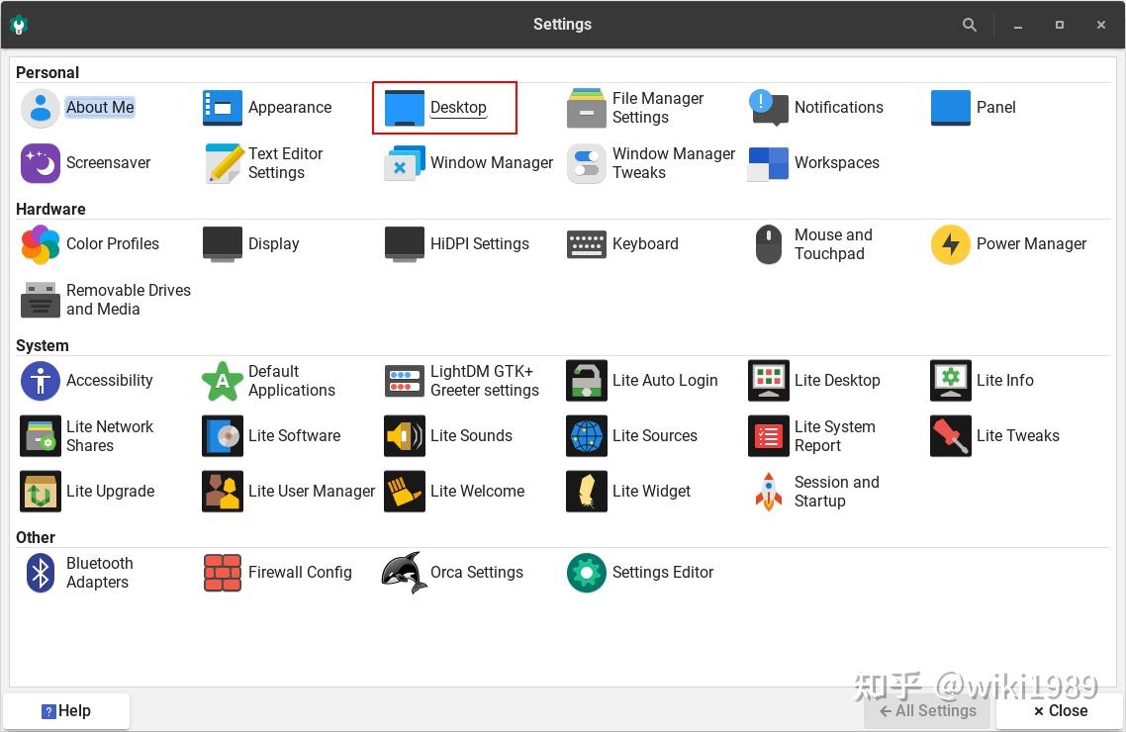Go back using the All Settings button
Screen dimensions: 1126x732
coord(926,710)
